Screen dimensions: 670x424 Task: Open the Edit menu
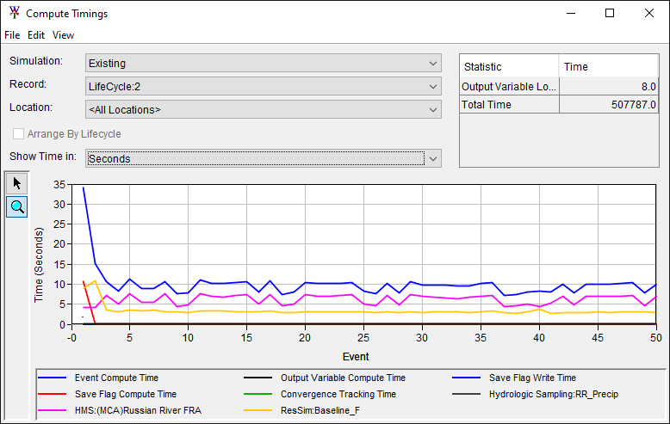tap(36, 35)
